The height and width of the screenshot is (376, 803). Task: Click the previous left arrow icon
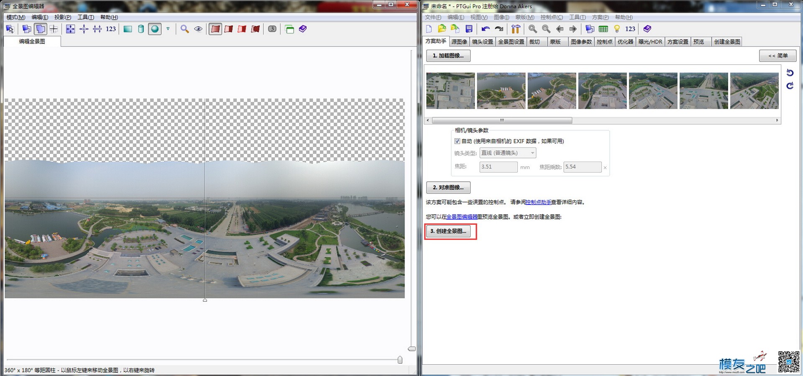560,29
